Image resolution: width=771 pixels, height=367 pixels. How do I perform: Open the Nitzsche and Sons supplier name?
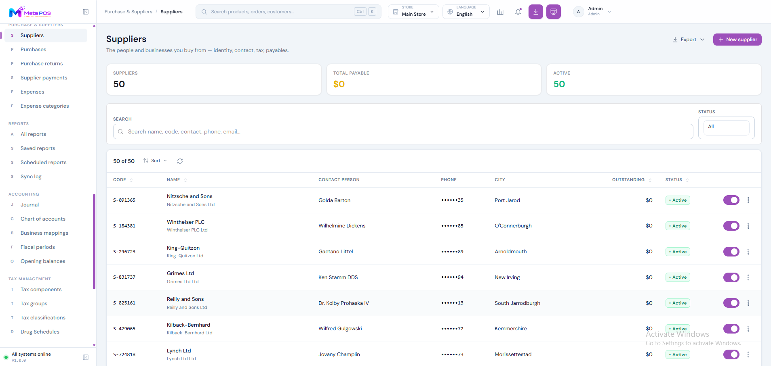(190, 196)
